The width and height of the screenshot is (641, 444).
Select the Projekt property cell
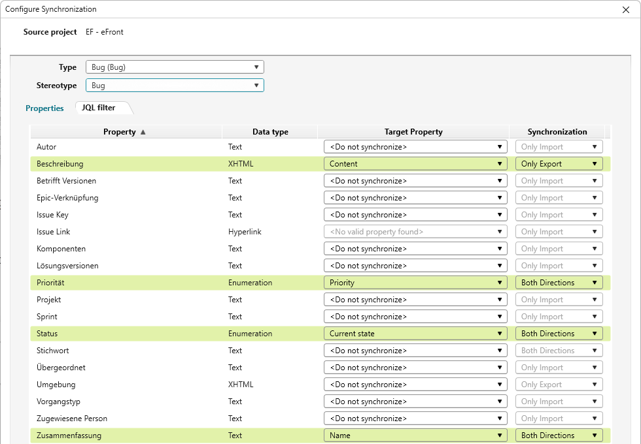(x=126, y=300)
